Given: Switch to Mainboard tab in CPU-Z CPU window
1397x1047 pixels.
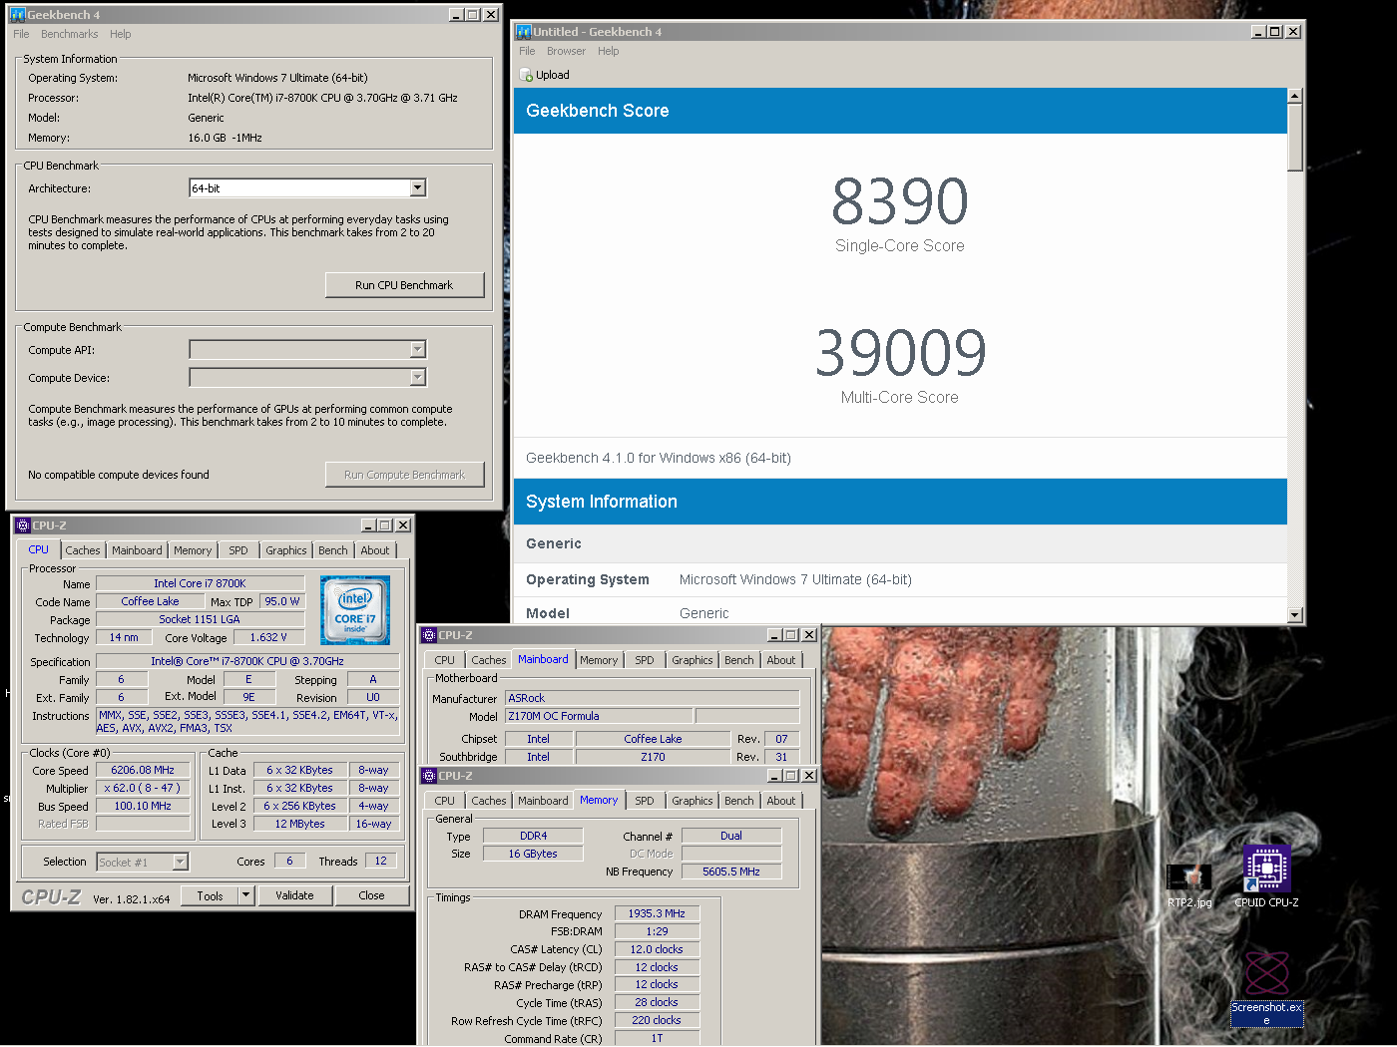Looking at the screenshot, I should (x=137, y=550).
